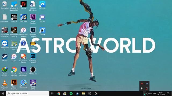Collapse the hidden tray icons arrow

point(144,94)
